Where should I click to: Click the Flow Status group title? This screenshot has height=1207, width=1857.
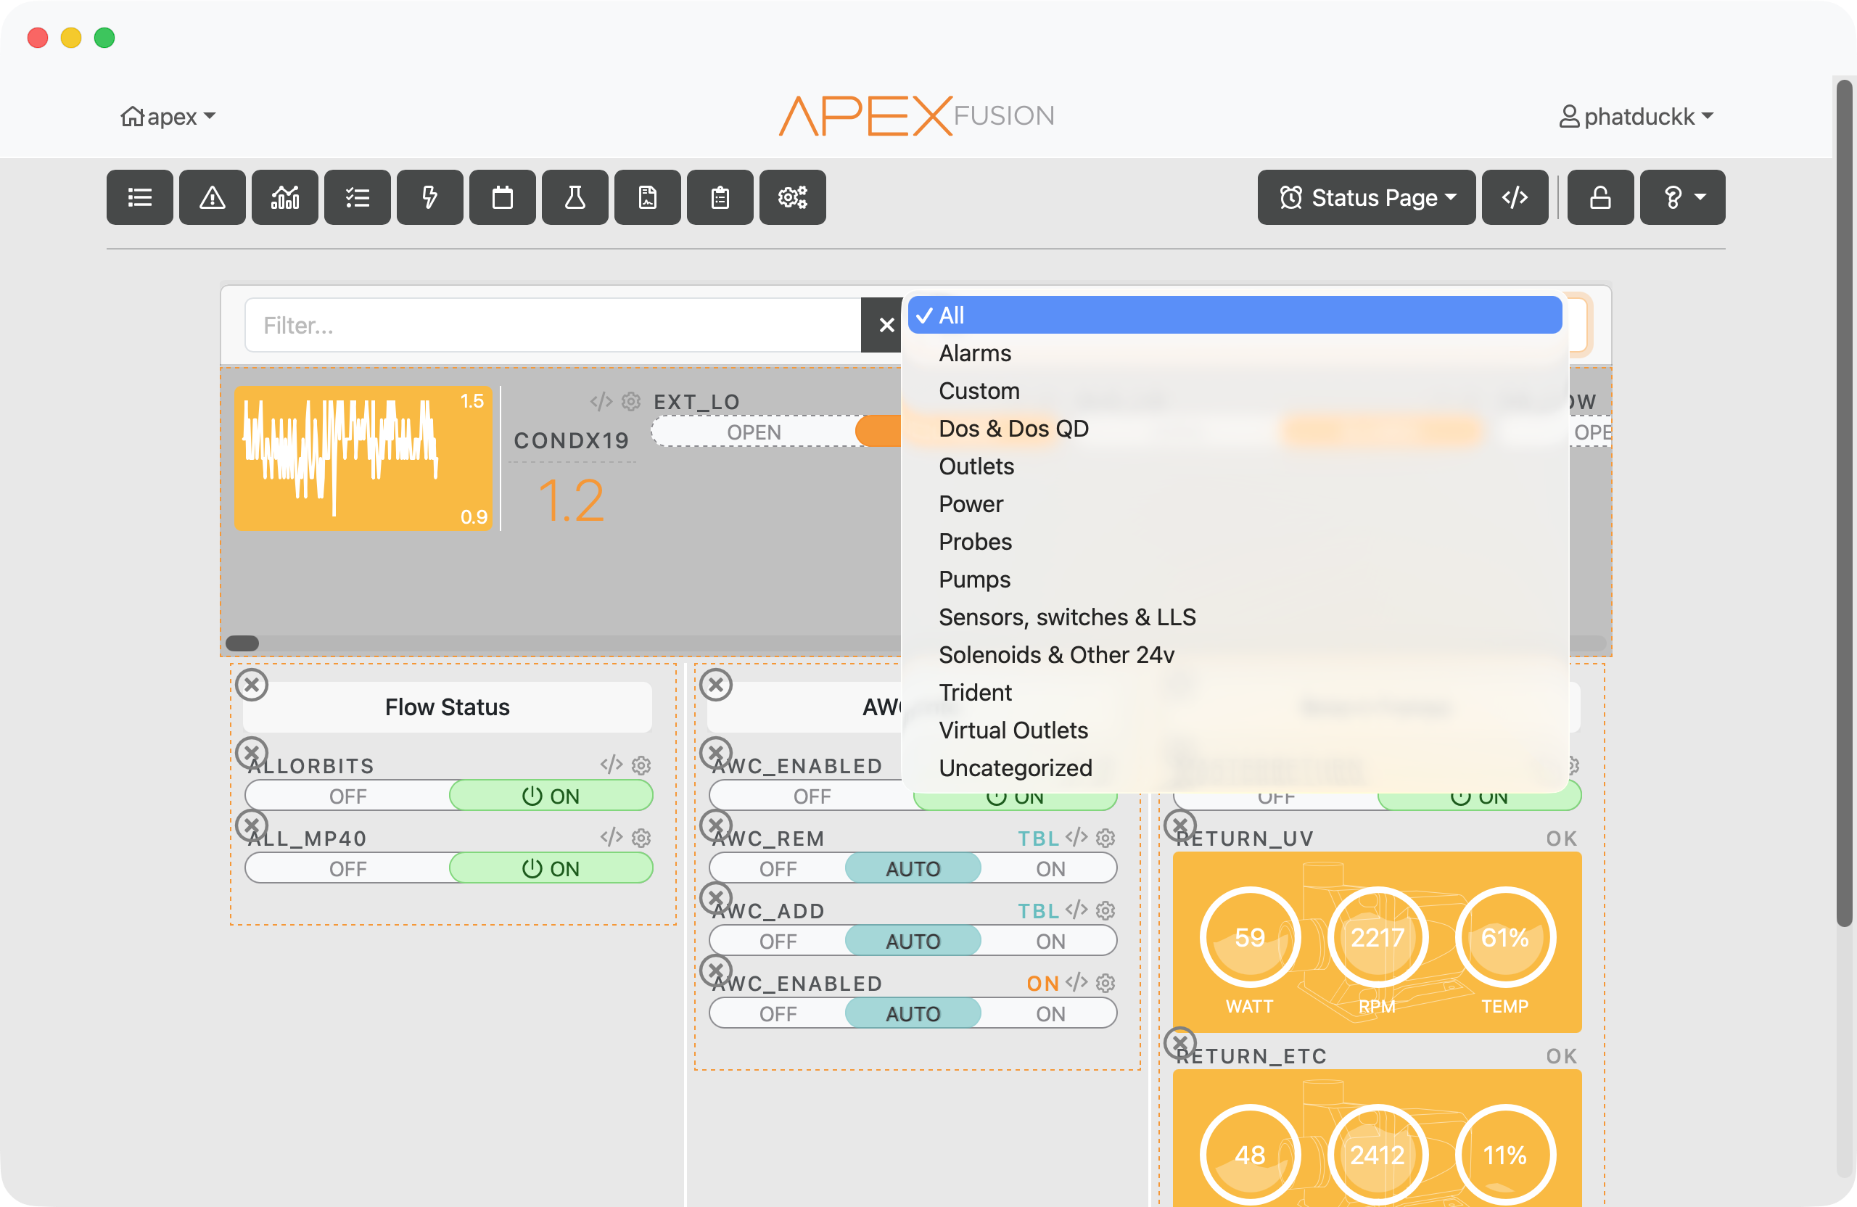447,708
